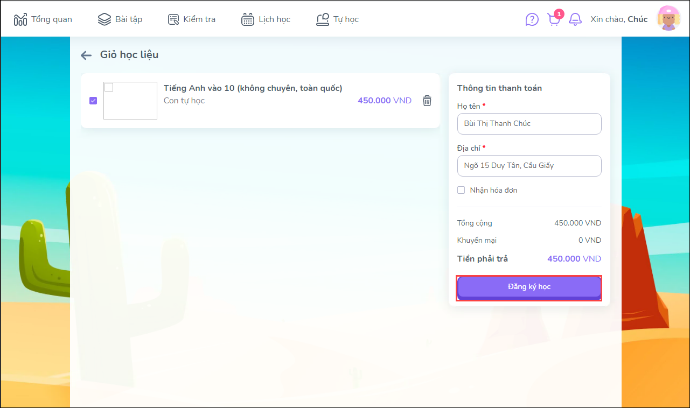The height and width of the screenshot is (408, 690).
Task: Open the help question mark icon
Action: pyautogui.click(x=532, y=19)
